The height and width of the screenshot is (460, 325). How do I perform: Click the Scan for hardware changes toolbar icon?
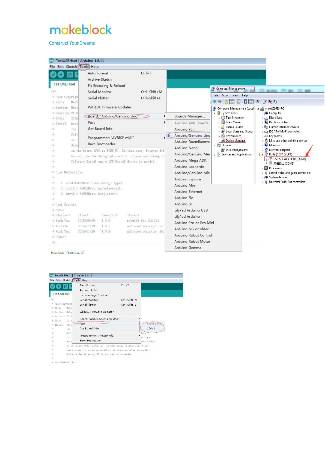pyautogui.click(x=258, y=102)
